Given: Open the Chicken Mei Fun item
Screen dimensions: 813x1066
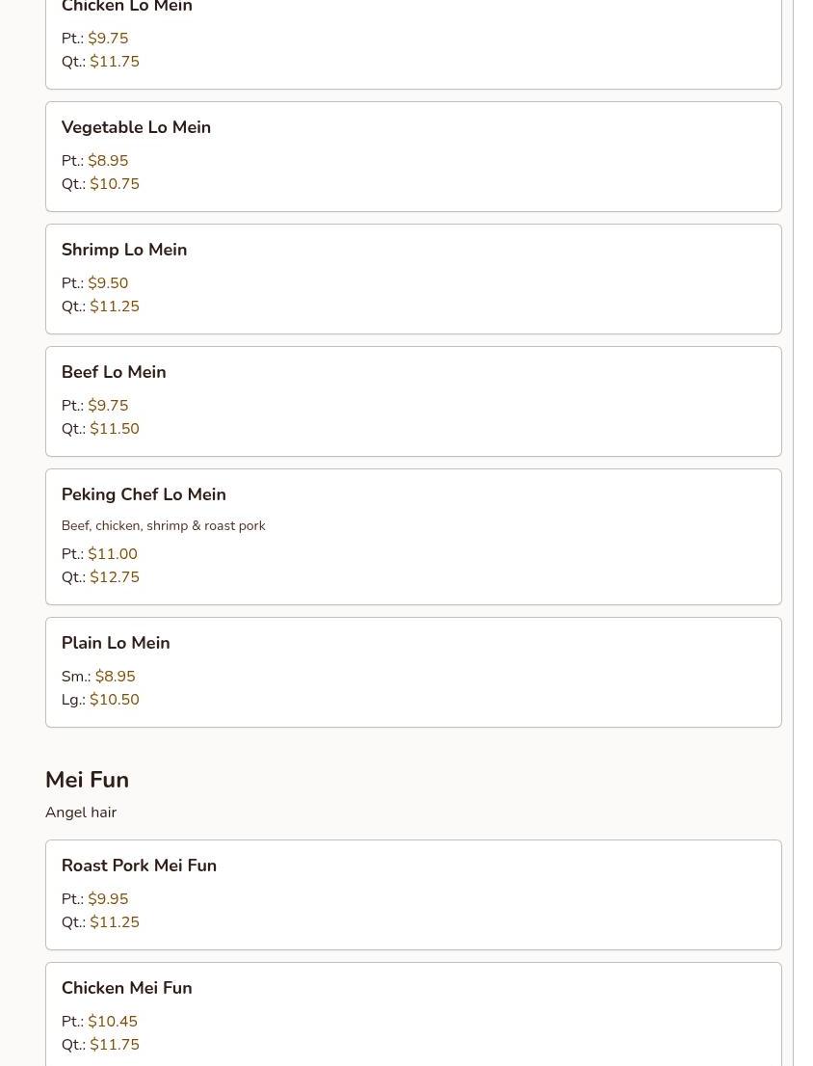Looking at the screenshot, I should click(x=126, y=988).
